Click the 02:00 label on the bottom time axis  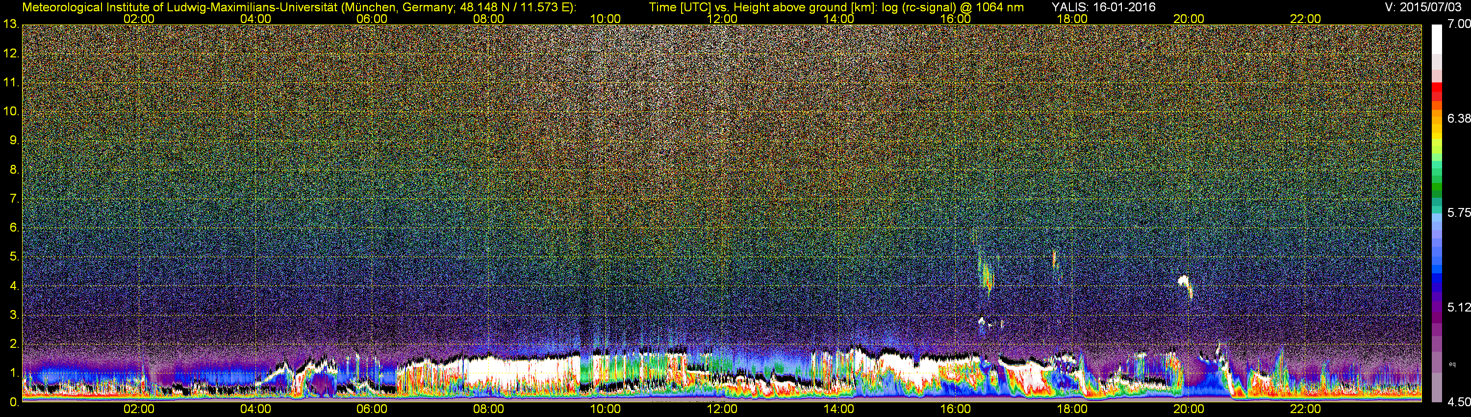click(139, 409)
